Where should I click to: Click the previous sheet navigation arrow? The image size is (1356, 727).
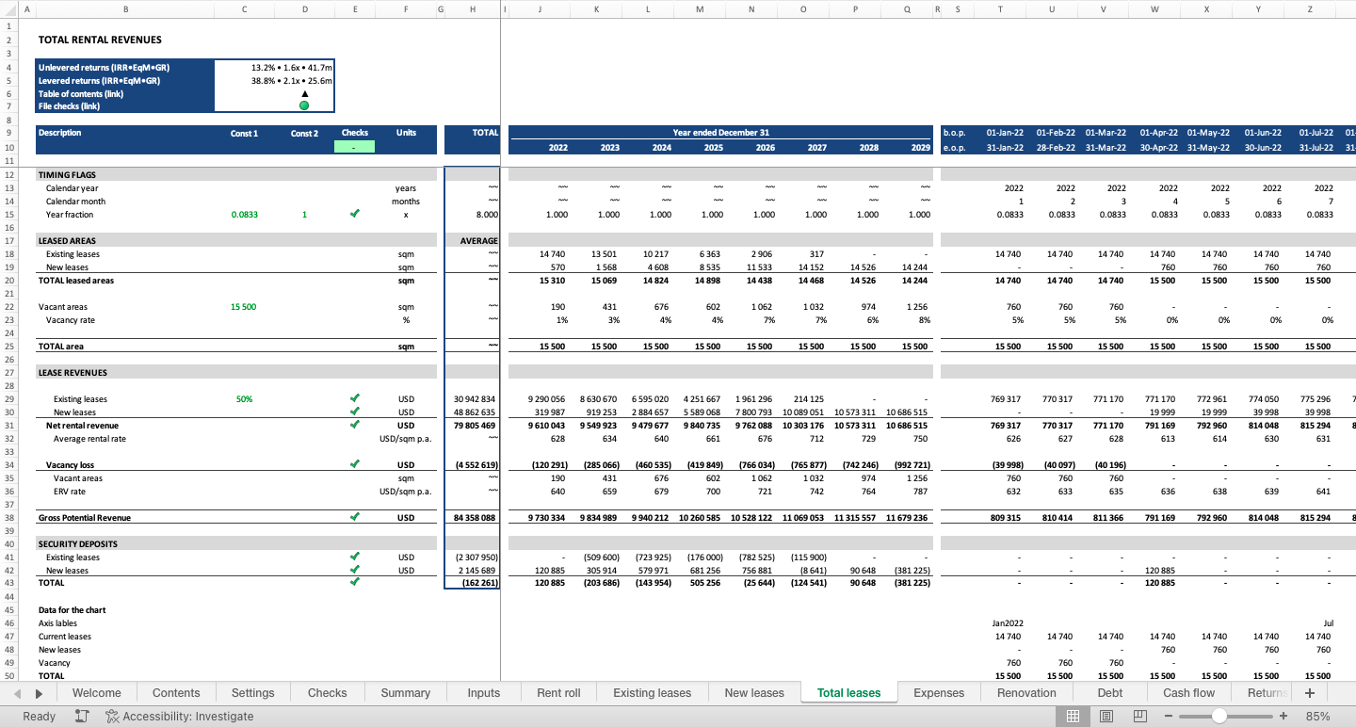tap(18, 693)
